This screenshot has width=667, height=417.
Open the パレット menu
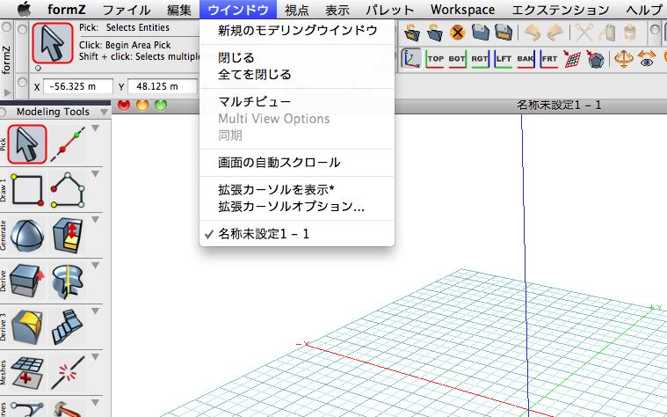[x=389, y=10]
